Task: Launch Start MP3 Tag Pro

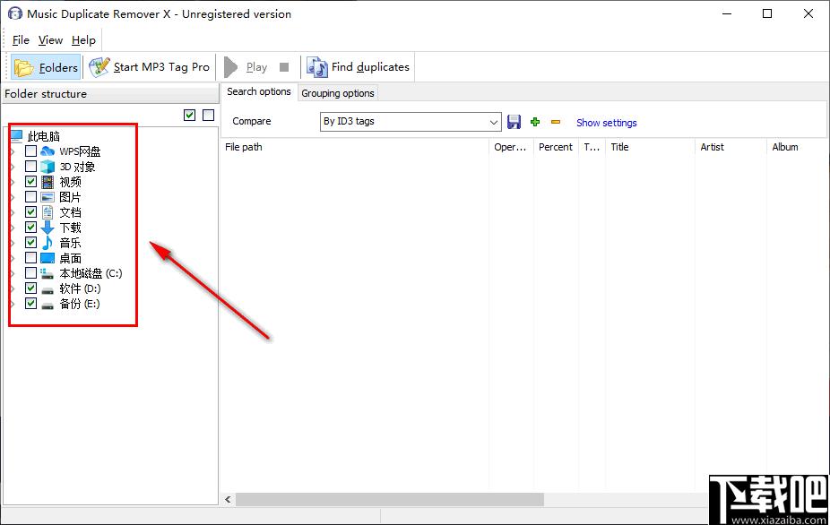Action: click(150, 67)
